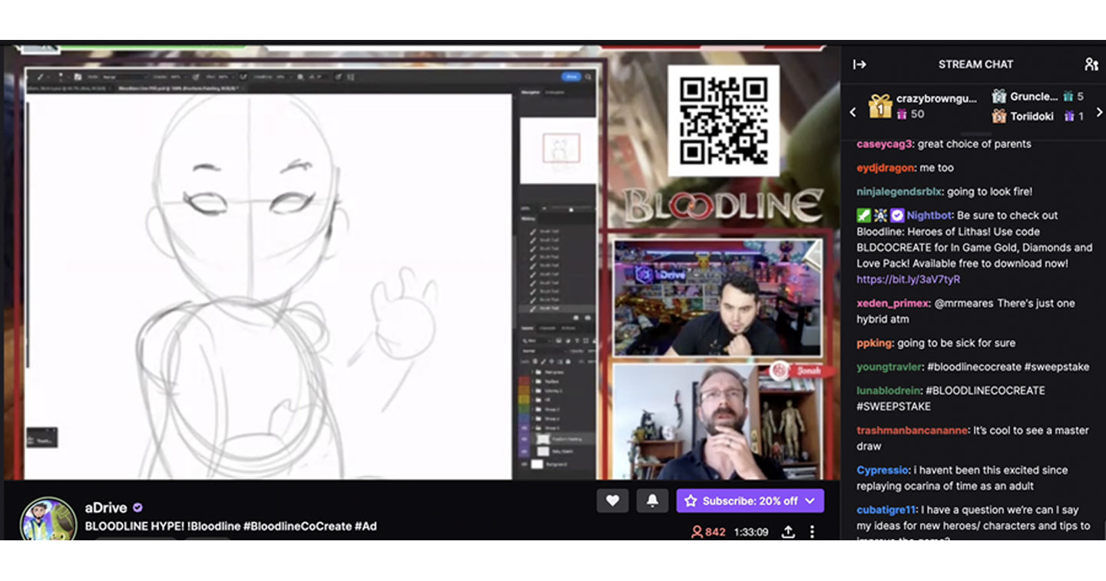Toggle notifications with the bell button
Image resolution: width=1106 pixels, height=581 pixels.
pos(652,500)
